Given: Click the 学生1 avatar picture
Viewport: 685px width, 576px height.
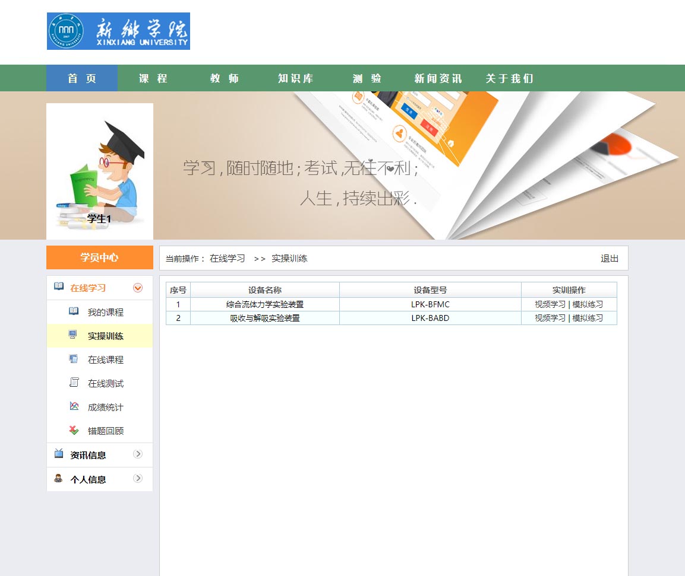Looking at the screenshot, I should coord(100,171).
